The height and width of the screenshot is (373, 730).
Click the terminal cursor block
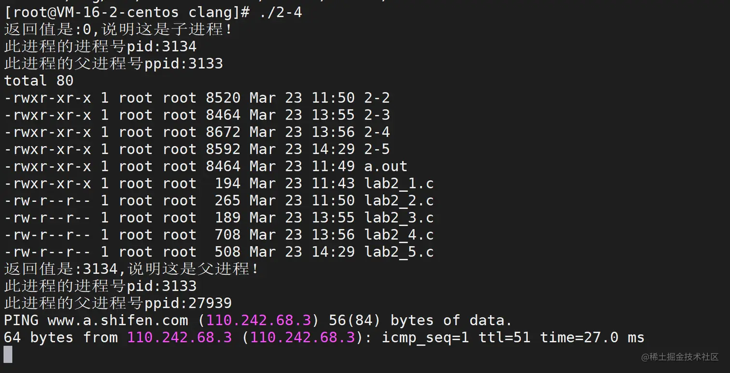click(8, 355)
